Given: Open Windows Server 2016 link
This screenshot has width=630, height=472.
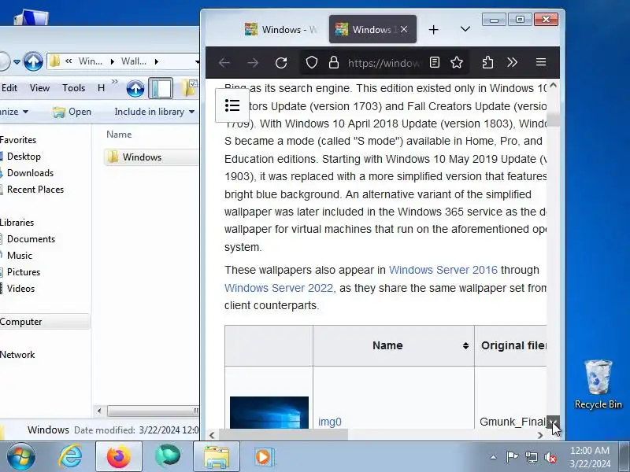Looking at the screenshot, I should [x=443, y=270].
